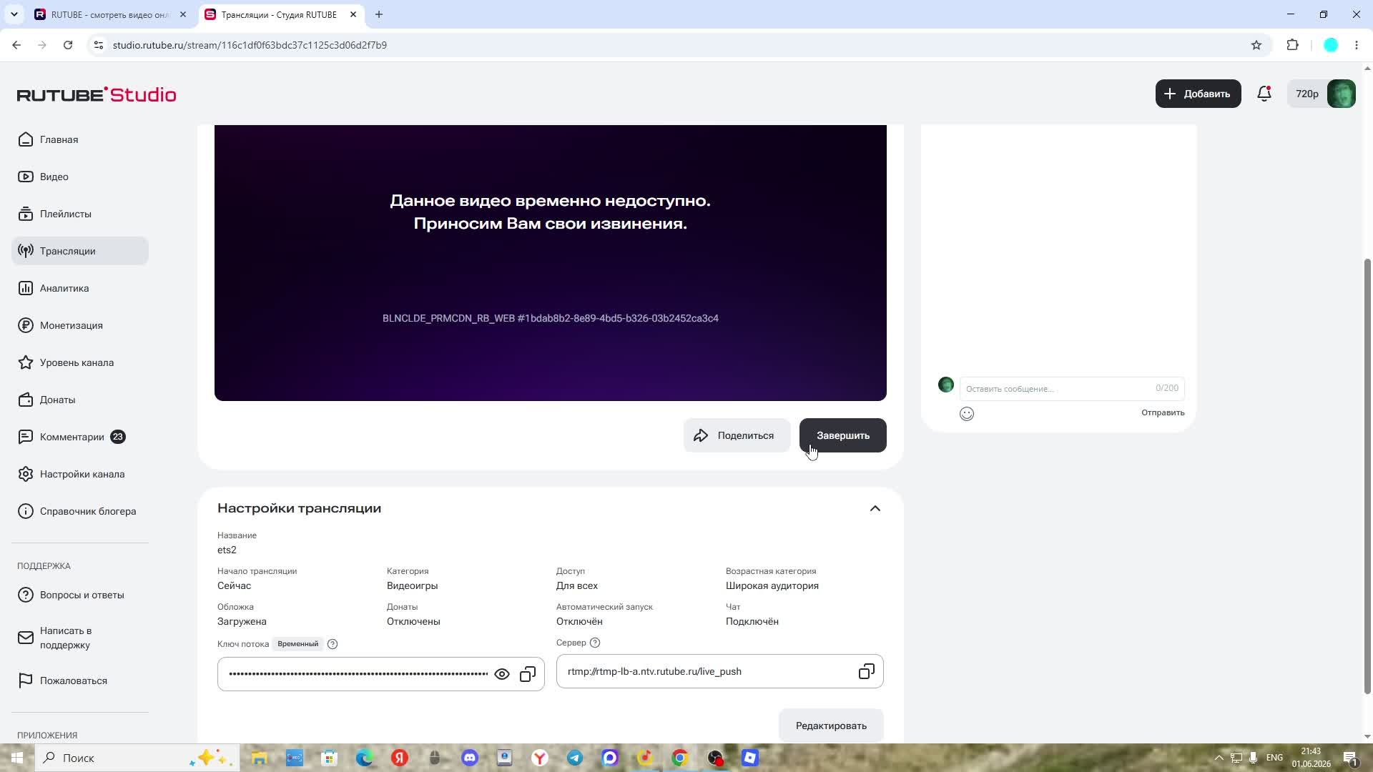This screenshot has width=1373, height=772.
Task: Open Microsoft Edge from the taskbar
Action: point(365,758)
